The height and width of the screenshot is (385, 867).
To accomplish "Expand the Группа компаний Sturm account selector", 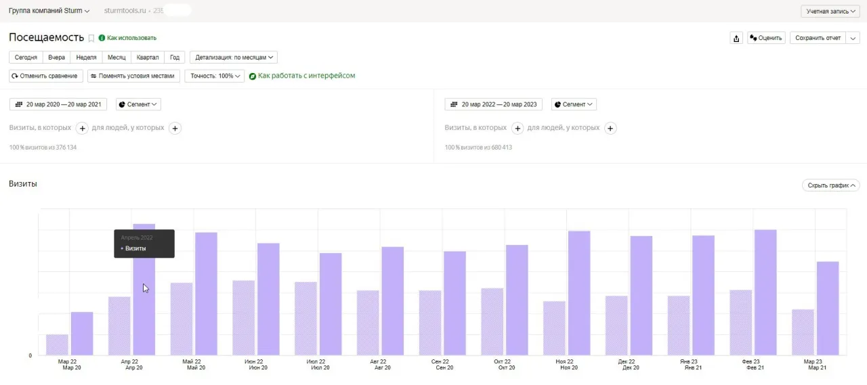I will click(49, 11).
